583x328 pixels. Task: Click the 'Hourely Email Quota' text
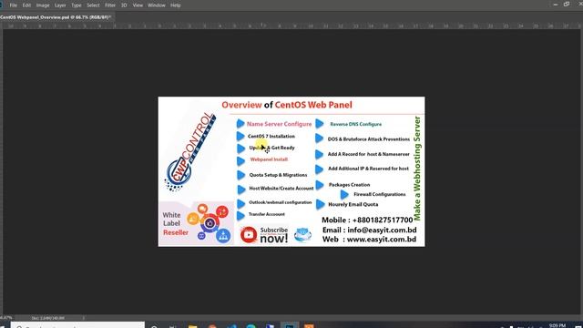coord(353,204)
